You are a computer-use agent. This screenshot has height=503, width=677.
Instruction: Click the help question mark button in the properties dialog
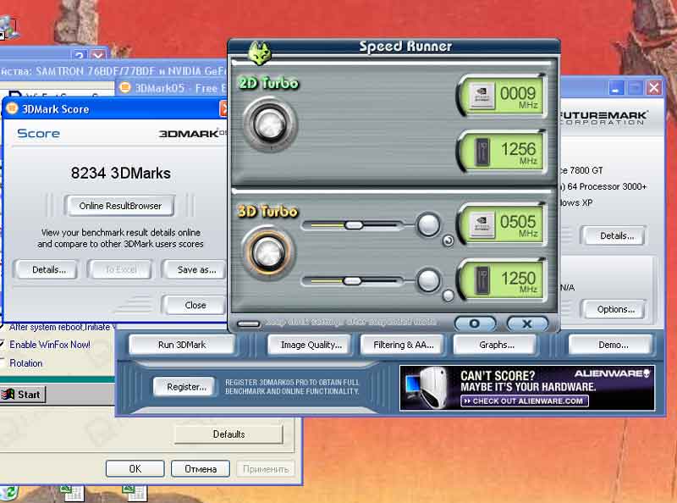(x=80, y=55)
